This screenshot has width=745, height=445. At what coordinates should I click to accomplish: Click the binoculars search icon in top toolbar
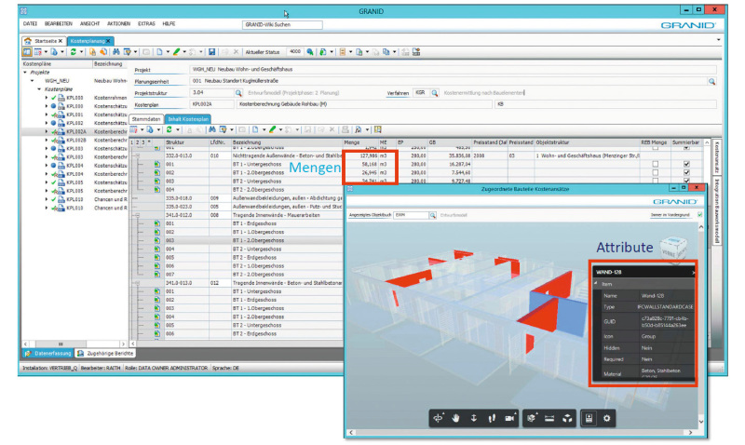[115, 52]
